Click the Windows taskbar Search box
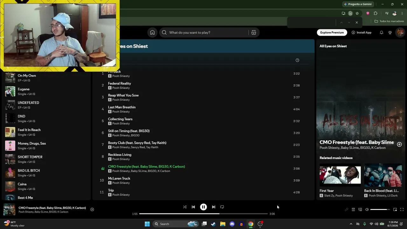The width and height of the screenshot is (407, 229). pos(176,224)
